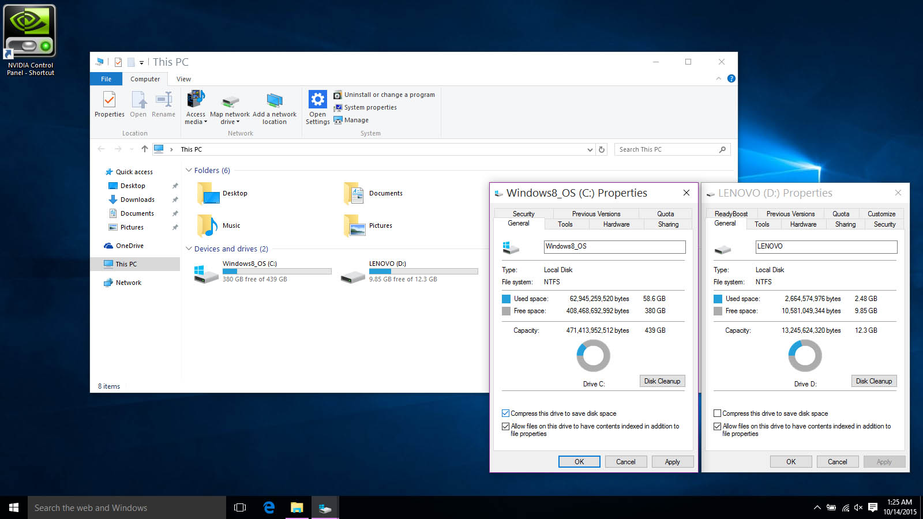Click the taskbar web and Windows search box
Image resolution: width=923 pixels, height=519 pixels.
(x=127, y=507)
